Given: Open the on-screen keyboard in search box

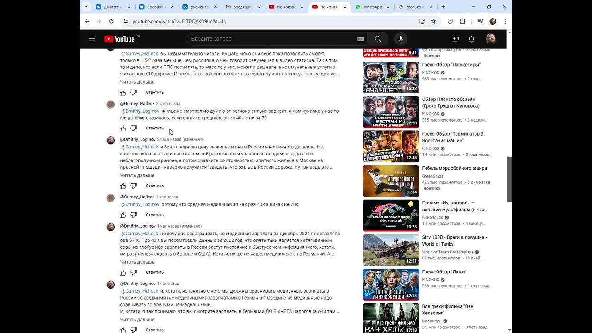Looking at the screenshot, I should click(360, 39).
